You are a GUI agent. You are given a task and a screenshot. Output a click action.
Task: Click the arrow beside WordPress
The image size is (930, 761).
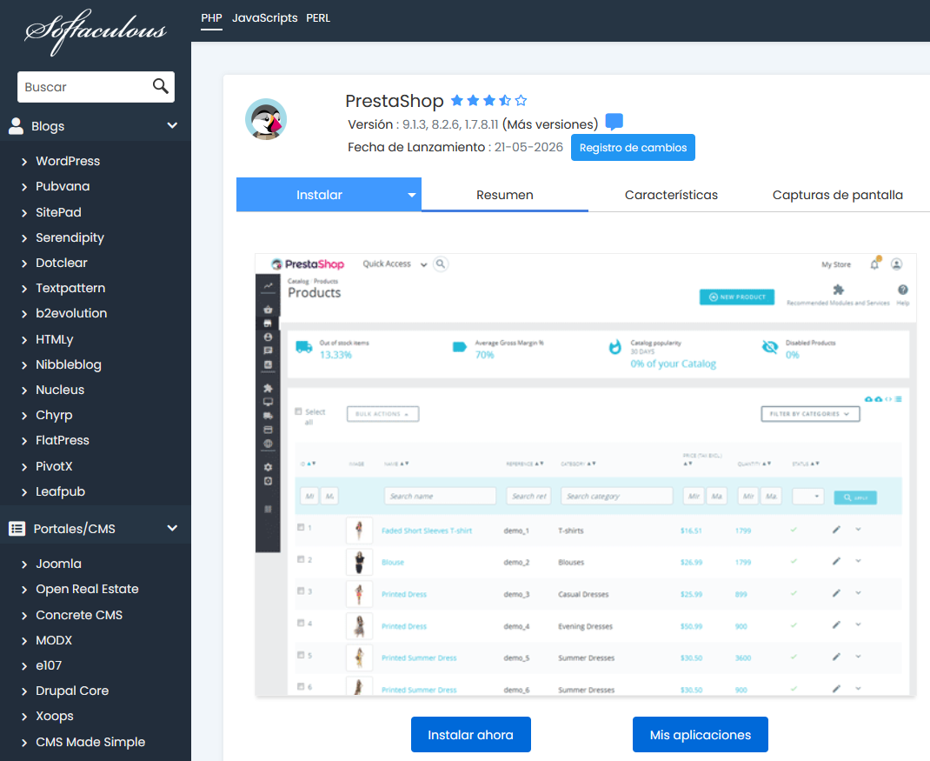[24, 162]
